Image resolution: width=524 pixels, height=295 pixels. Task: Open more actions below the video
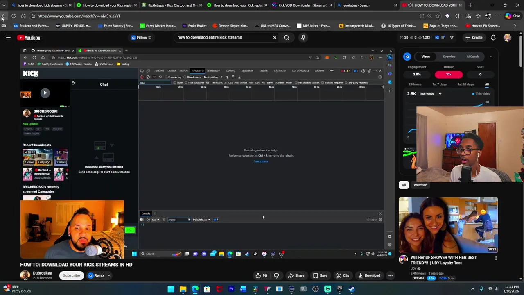(x=391, y=276)
